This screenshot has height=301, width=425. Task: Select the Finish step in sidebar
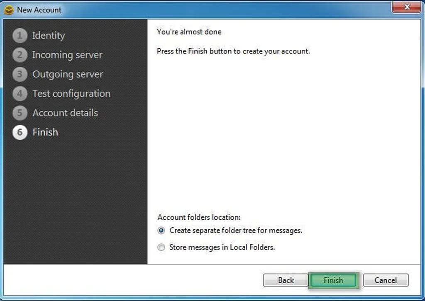click(x=45, y=132)
